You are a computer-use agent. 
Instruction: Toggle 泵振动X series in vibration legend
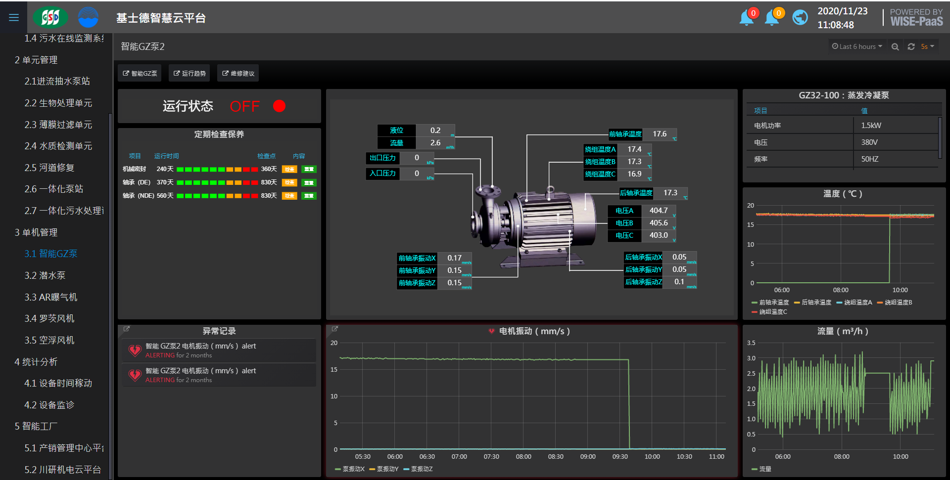click(x=353, y=469)
